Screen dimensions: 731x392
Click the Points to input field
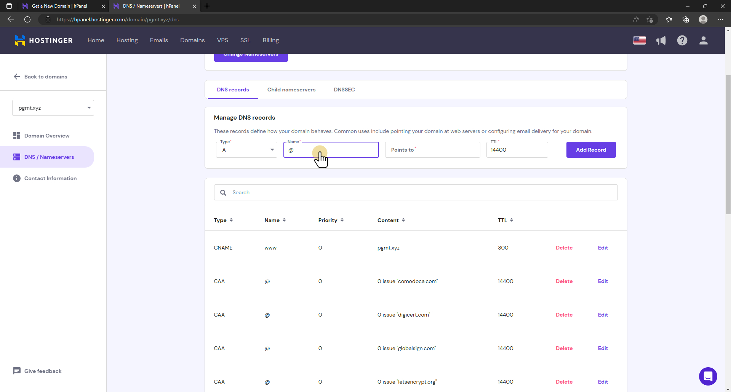coord(433,150)
